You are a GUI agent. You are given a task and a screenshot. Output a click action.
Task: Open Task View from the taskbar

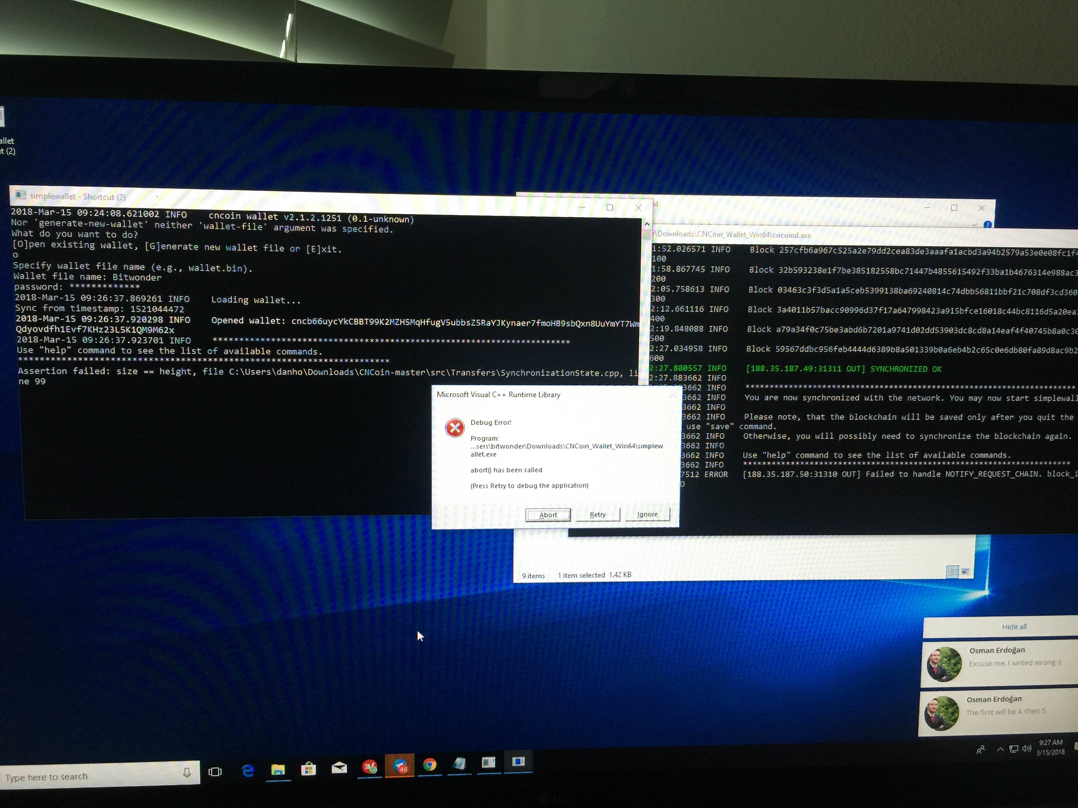[215, 771]
